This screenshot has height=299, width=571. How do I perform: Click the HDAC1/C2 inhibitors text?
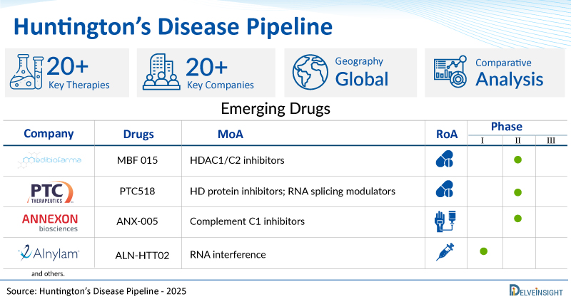click(x=237, y=160)
